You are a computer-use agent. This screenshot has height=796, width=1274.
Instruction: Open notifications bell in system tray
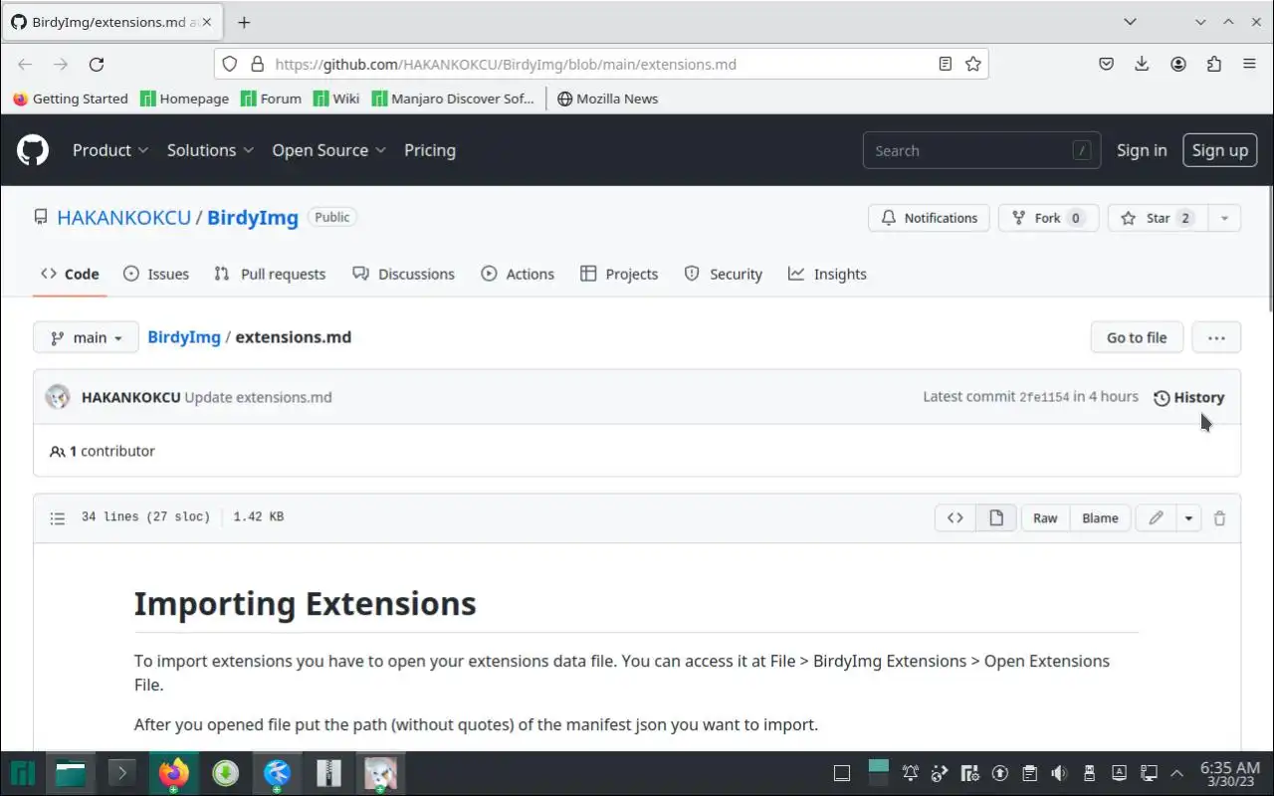[x=910, y=773]
